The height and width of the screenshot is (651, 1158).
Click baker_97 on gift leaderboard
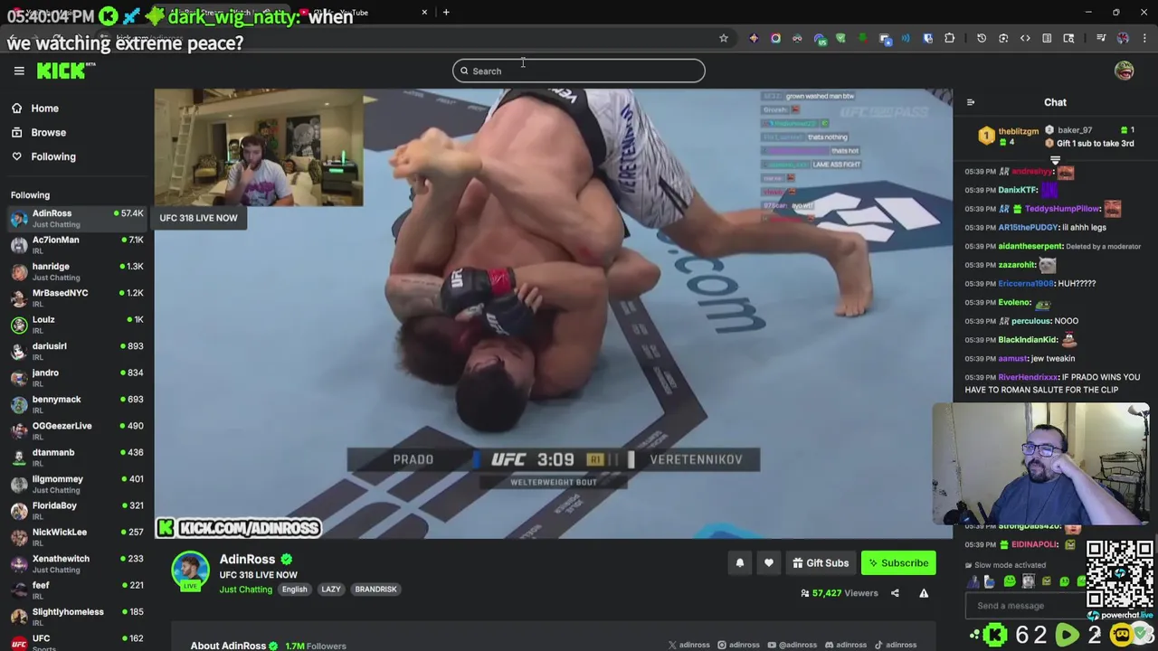coord(1075,130)
